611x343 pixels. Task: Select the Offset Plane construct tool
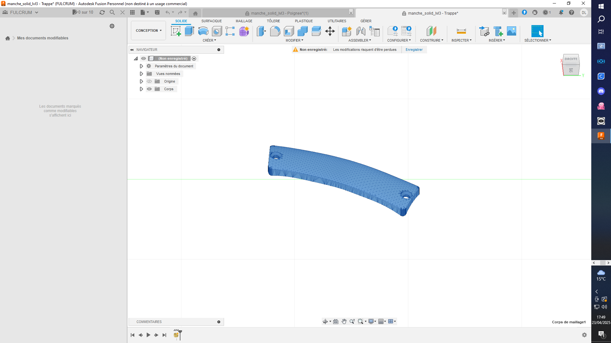432,31
